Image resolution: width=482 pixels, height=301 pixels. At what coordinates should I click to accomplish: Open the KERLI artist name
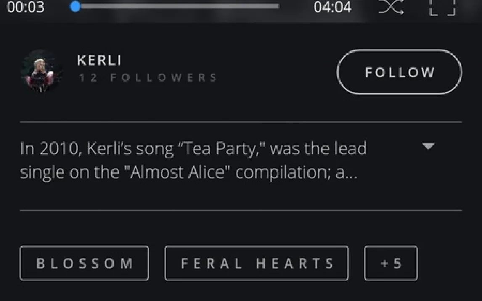(x=99, y=61)
